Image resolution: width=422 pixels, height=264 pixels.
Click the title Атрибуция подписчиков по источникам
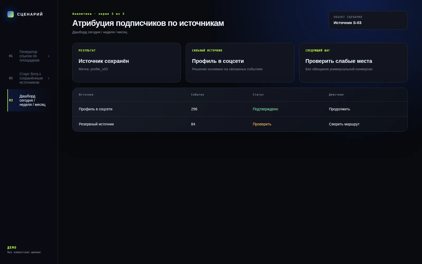(148, 23)
